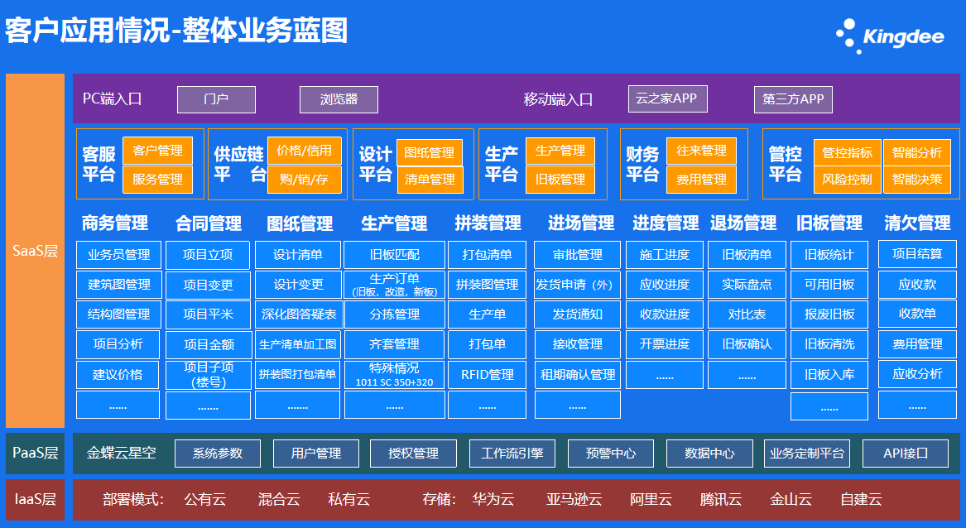Image resolution: width=966 pixels, height=528 pixels.
Task: Click the Kingdee logo
Action: (x=890, y=36)
